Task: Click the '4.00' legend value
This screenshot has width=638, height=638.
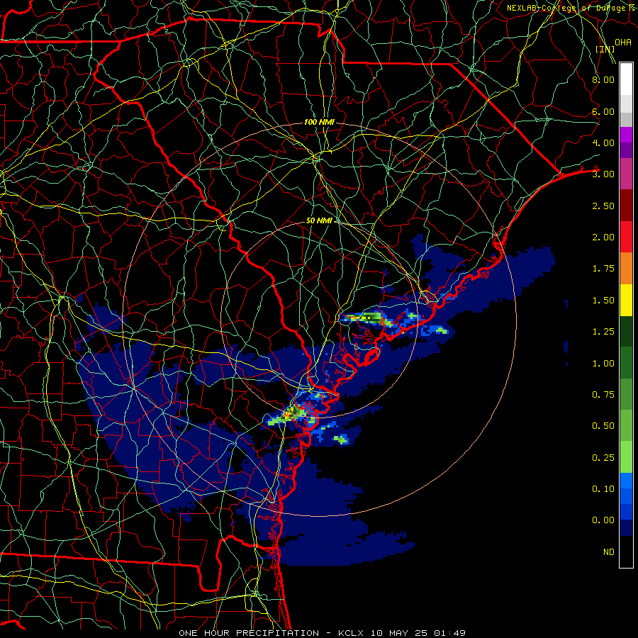Action: point(603,142)
